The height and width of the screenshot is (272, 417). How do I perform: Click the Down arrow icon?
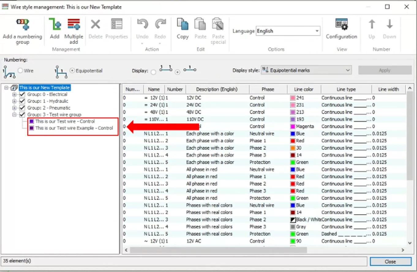tap(389, 24)
